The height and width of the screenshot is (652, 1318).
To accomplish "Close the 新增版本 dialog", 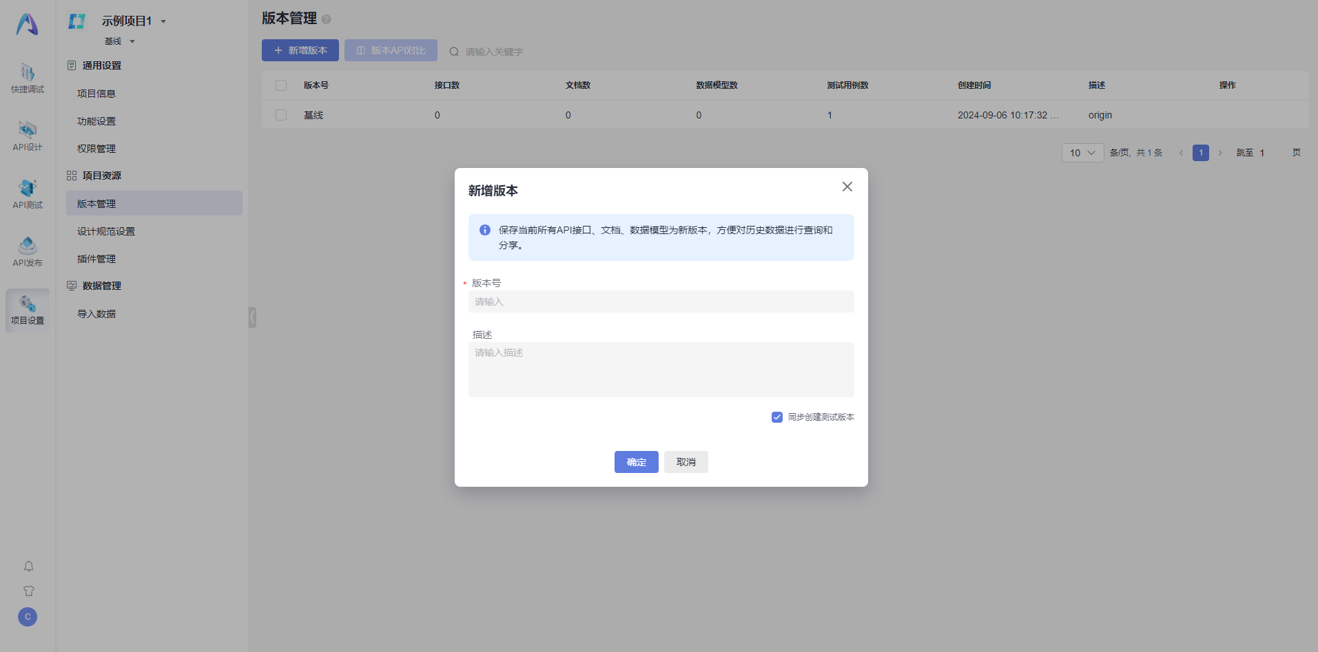I will (x=847, y=187).
